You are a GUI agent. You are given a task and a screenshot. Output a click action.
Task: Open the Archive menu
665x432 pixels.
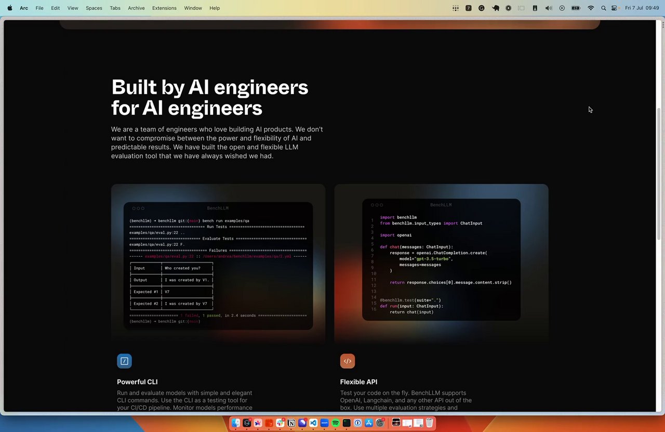(x=136, y=8)
